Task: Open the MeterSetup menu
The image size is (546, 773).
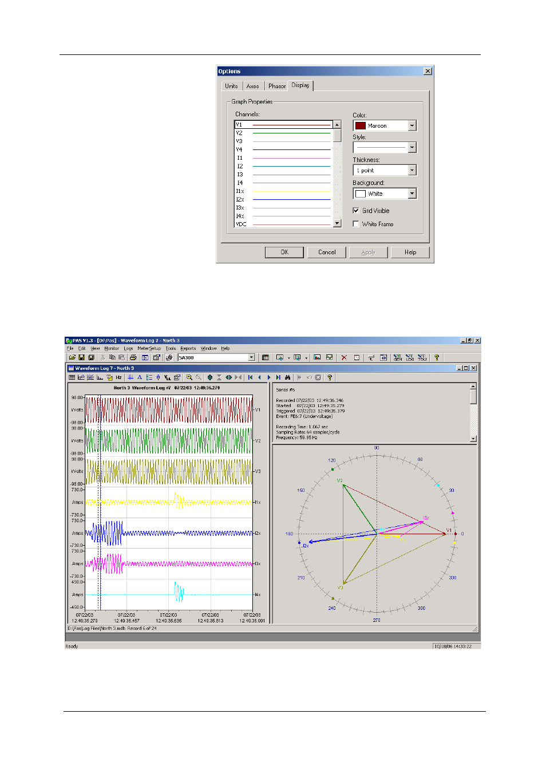Action: pyautogui.click(x=149, y=348)
